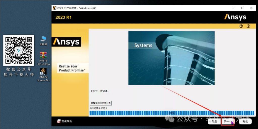The width and height of the screenshot is (258, 129).
Task: Click the 100% installation progress bar
Action: 172,113
